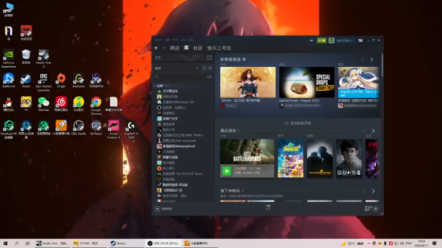Open the Steam menu in title bar
Screen dimensions: 442x248
coord(158,40)
